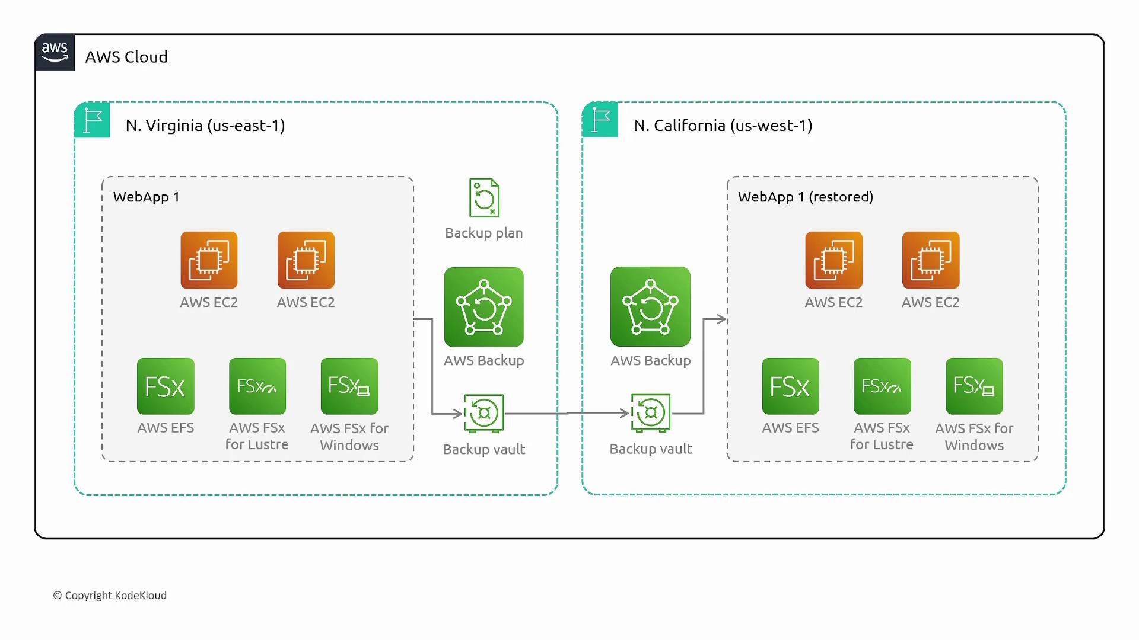Select FSx for Lustre icon in restored WebApp
The image size is (1139, 640).
pos(882,386)
